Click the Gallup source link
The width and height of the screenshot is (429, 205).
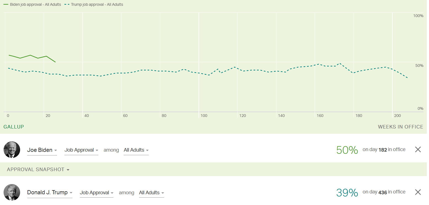14,127
